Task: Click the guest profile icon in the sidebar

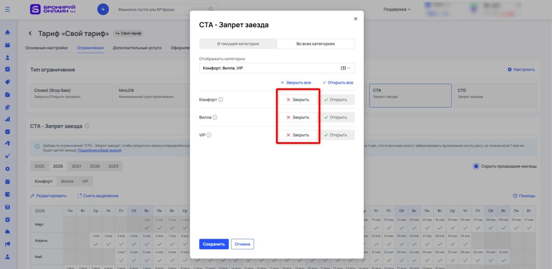Action: (x=6, y=57)
